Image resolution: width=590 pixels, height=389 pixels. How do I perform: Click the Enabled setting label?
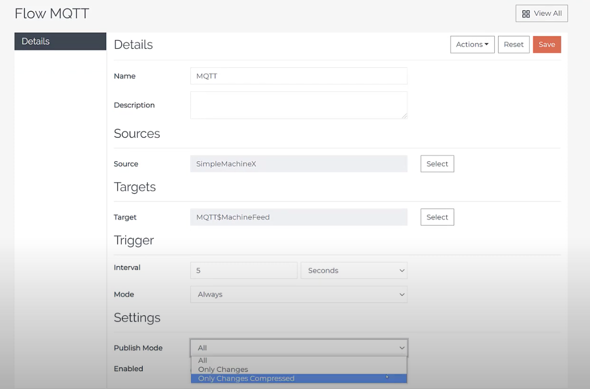click(128, 369)
